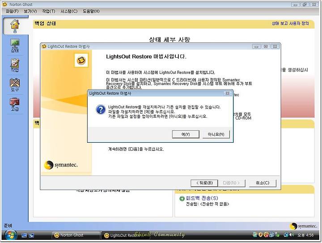The image size is (322, 243).
Task: Switch to LightsOut Restore taskbar button
Action: click(x=126, y=235)
